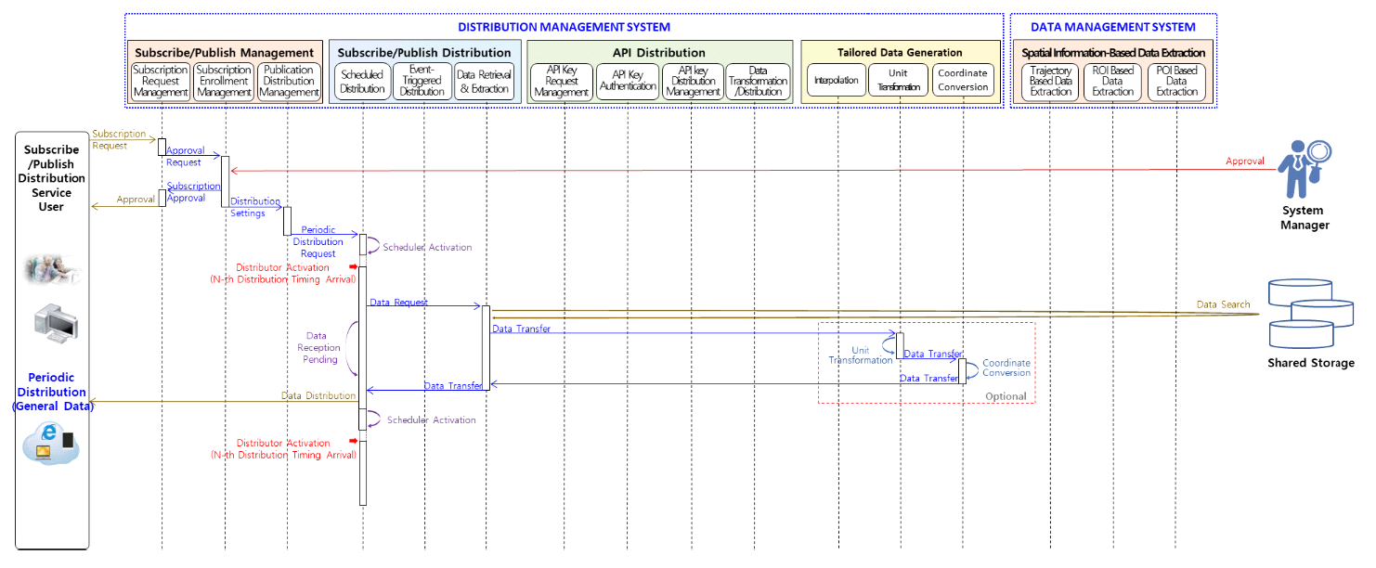Click the upper red Distributor Activation arrow

coord(353,267)
